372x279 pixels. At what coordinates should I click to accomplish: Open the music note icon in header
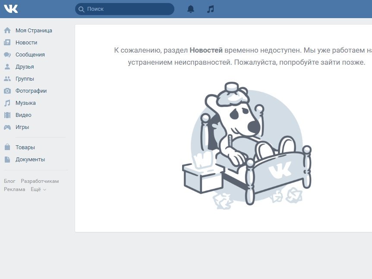(210, 9)
